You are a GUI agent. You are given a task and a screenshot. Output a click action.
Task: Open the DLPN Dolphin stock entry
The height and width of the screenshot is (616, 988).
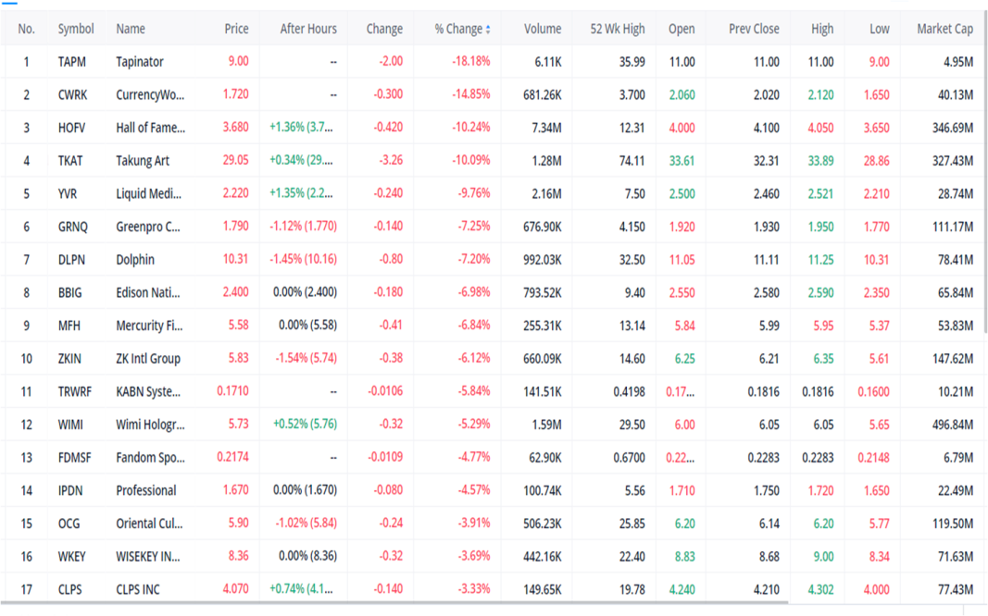135,260
